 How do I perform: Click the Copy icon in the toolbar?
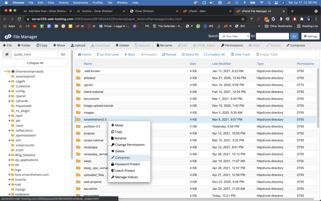[42, 45]
